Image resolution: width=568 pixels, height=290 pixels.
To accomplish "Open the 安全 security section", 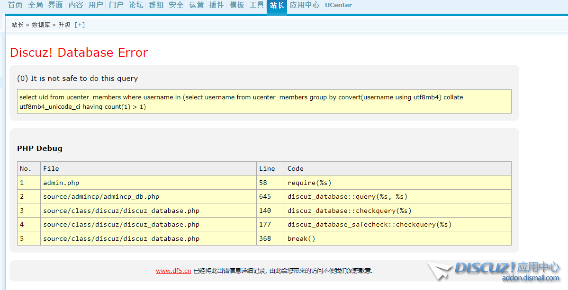I will (176, 6).
